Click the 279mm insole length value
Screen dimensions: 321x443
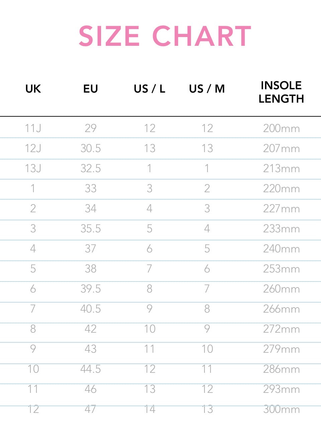pyautogui.click(x=281, y=349)
